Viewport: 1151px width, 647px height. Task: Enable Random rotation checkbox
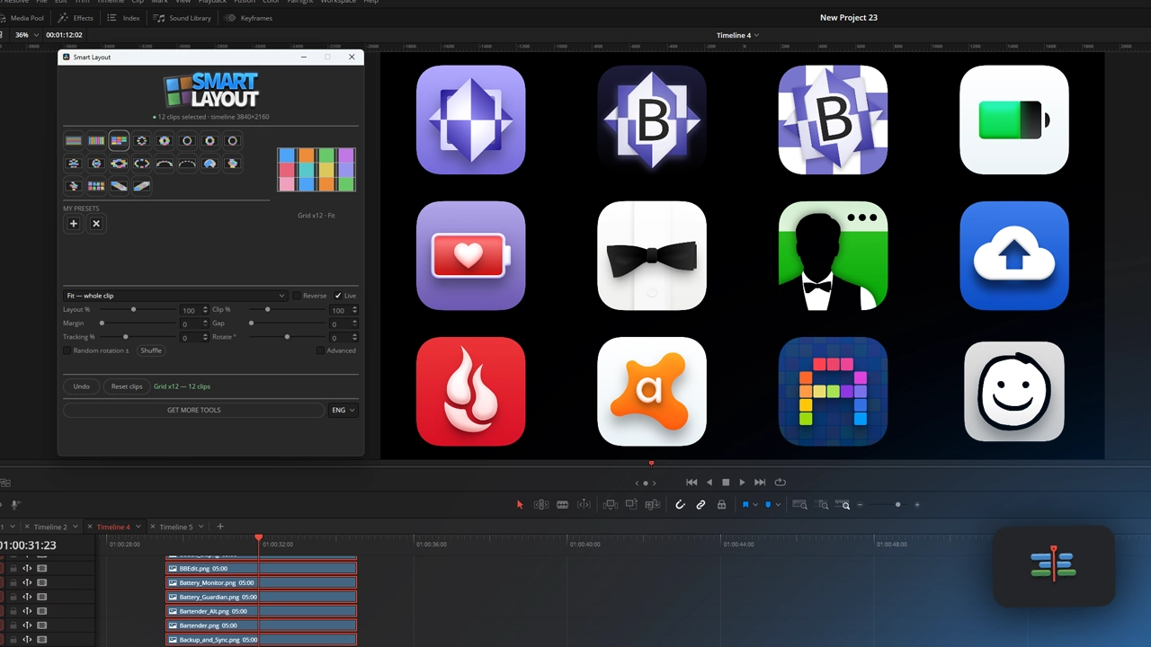coord(67,350)
